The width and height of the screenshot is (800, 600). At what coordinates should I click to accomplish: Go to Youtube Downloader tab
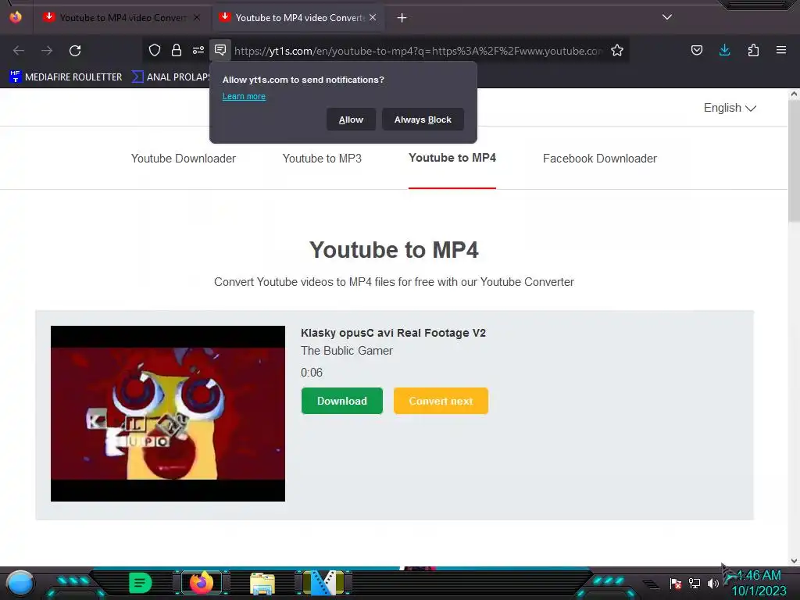(x=183, y=159)
